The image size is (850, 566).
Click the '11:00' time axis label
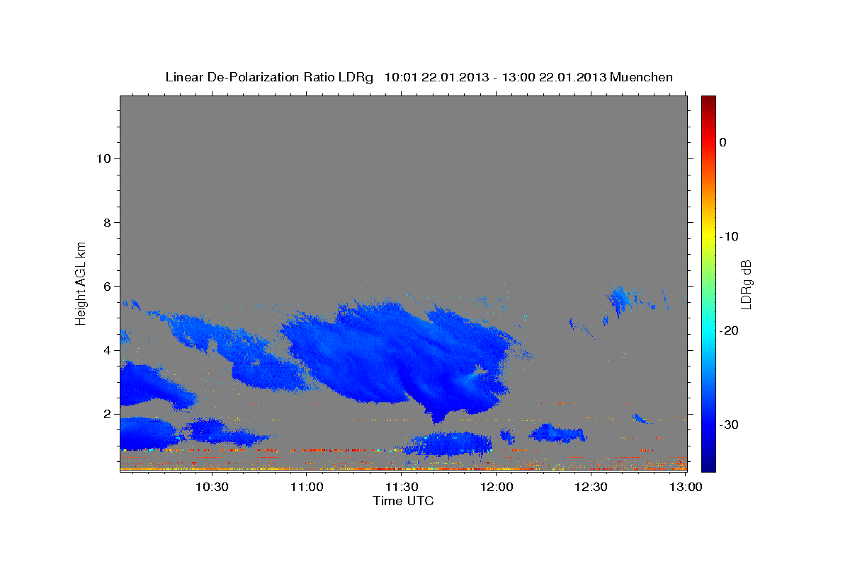[x=307, y=487]
